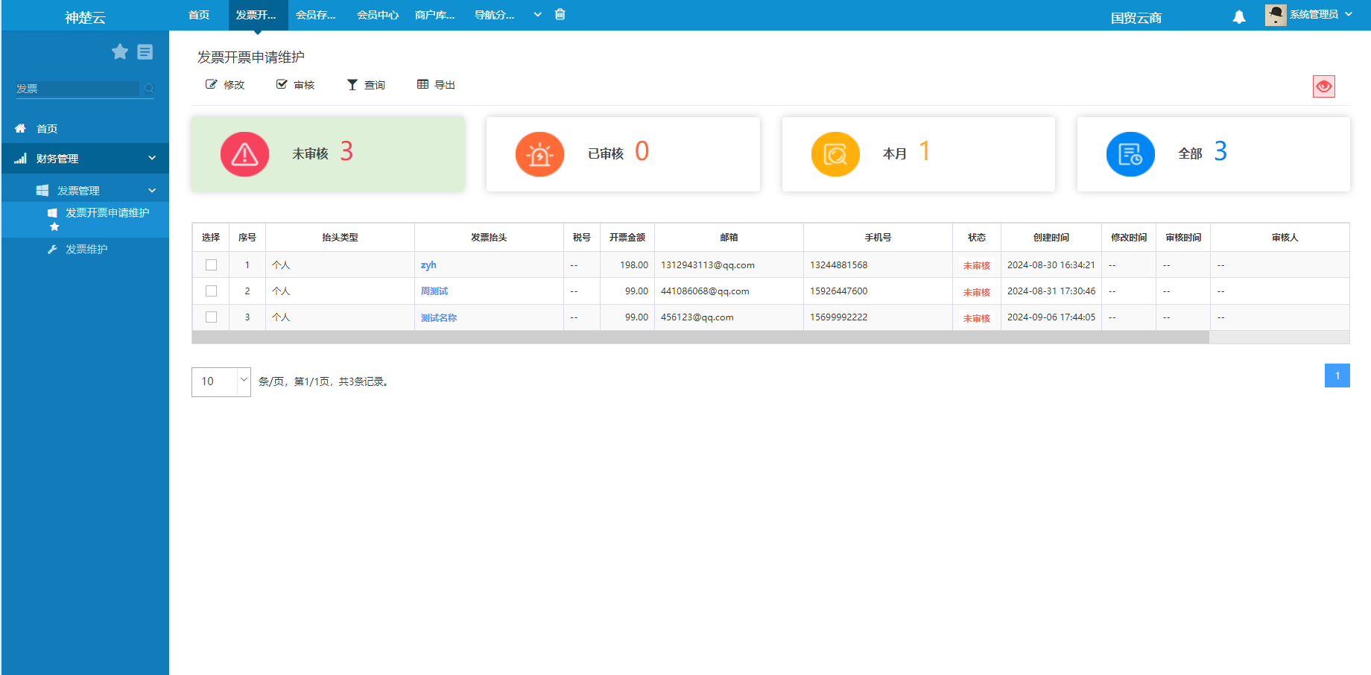Check the checkbox for row 3 测试名称
The image size is (1371, 675).
click(x=211, y=317)
